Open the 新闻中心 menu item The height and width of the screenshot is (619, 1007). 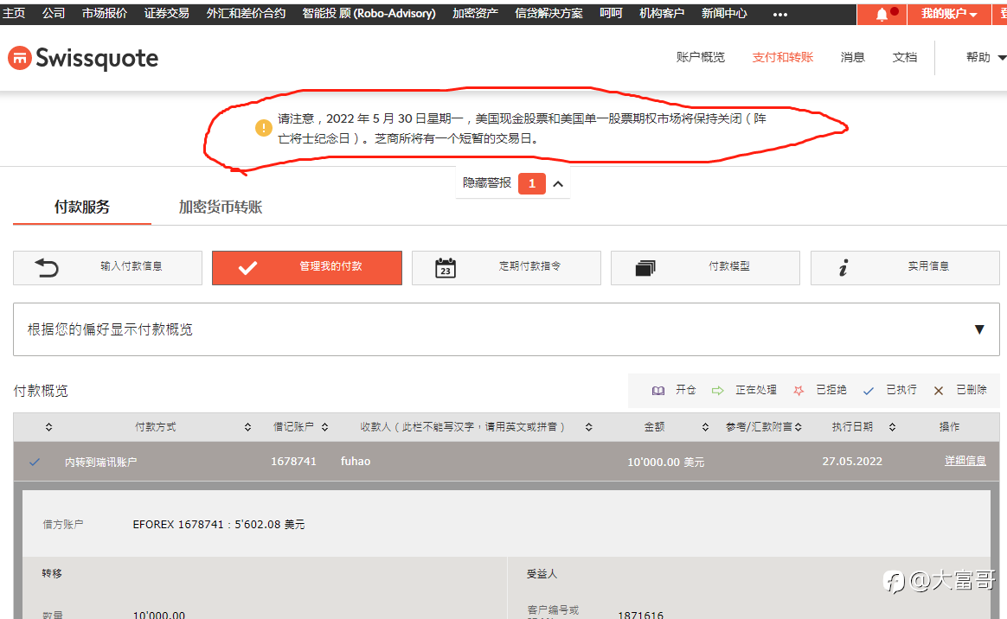point(724,13)
